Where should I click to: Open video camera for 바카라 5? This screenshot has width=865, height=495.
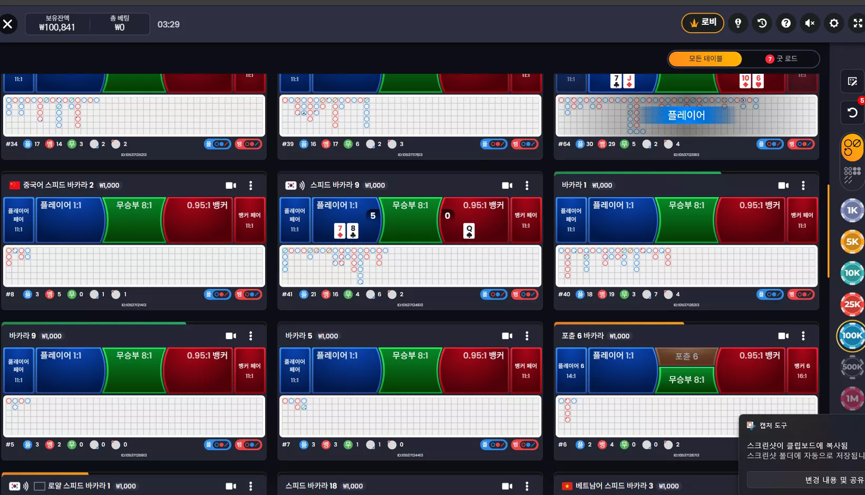(507, 336)
